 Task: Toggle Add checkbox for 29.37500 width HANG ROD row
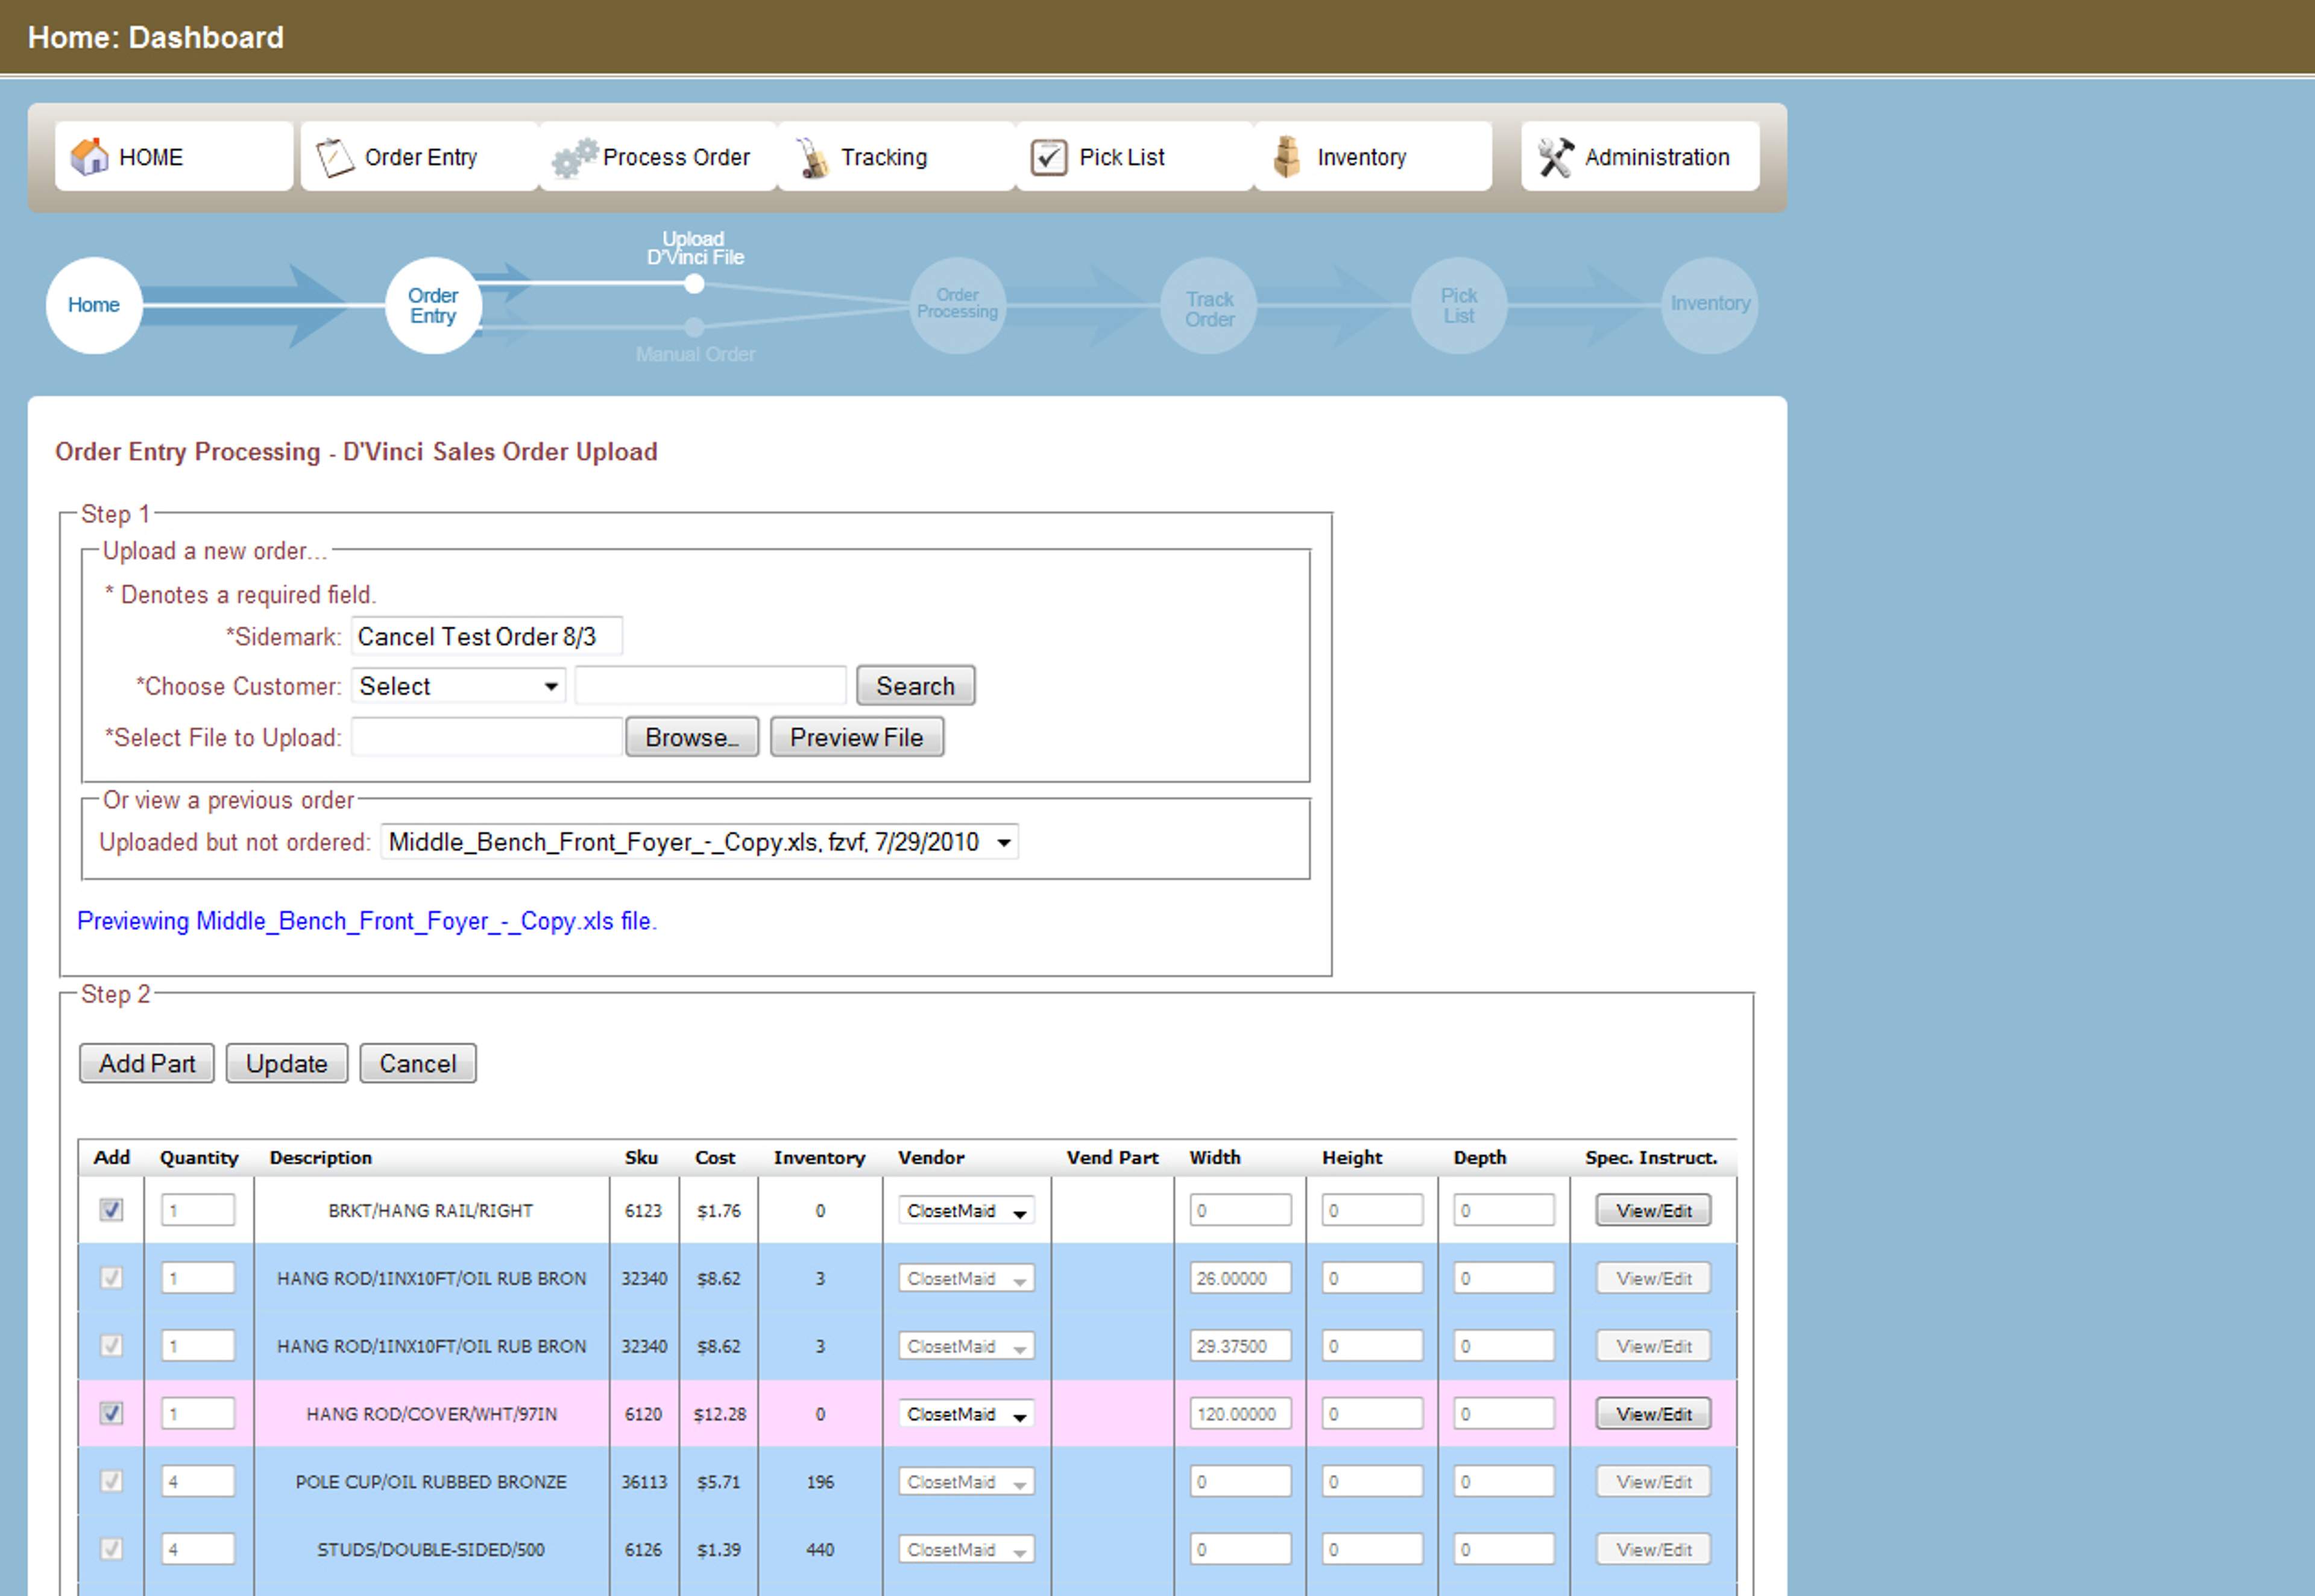click(x=111, y=1346)
